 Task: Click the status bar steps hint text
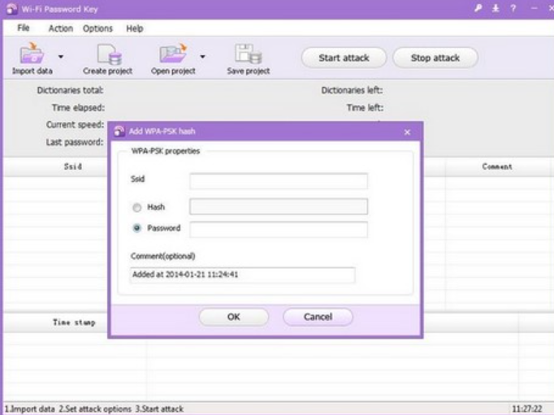94,409
